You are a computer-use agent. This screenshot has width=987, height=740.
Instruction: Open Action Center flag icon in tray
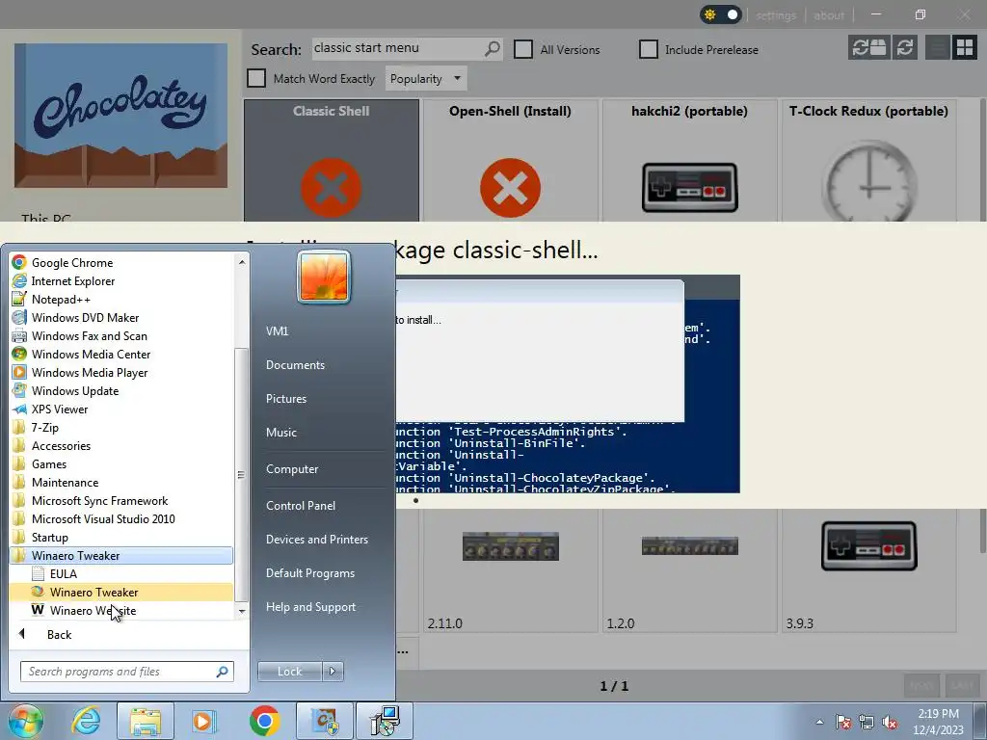(843, 722)
